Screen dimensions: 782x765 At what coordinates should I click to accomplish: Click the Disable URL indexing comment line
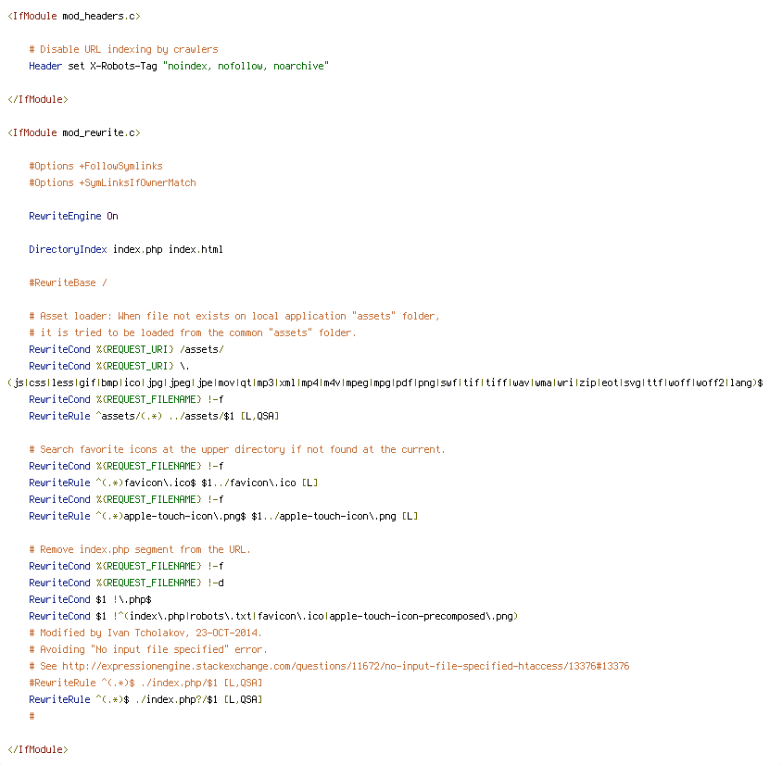123,49
